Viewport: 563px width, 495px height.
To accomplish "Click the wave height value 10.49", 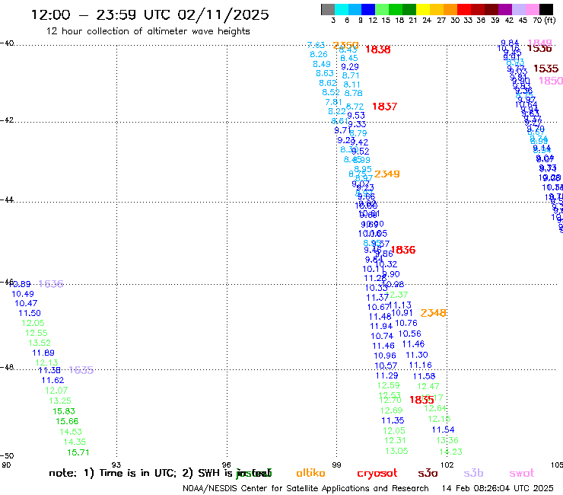I will (23, 294).
